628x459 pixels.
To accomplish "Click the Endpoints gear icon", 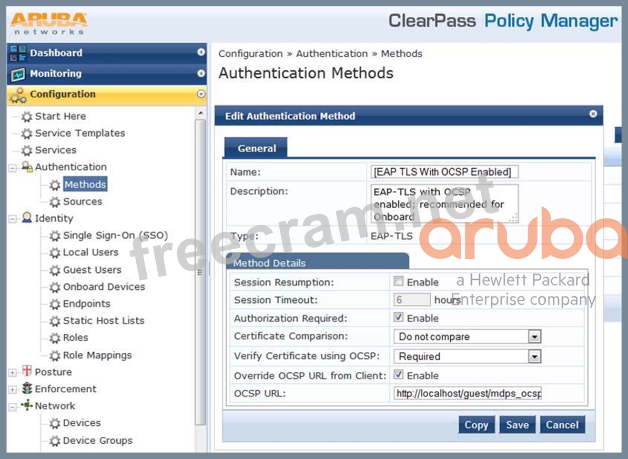I will click(55, 304).
